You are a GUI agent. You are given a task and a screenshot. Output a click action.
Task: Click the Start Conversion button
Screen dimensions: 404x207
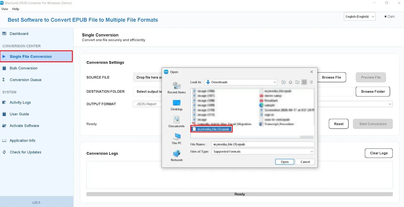pos(373,124)
